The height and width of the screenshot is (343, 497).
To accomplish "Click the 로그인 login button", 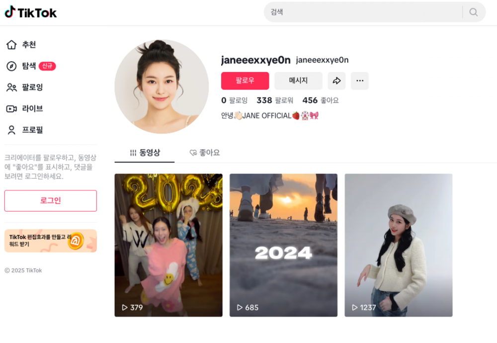I will click(x=51, y=201).
